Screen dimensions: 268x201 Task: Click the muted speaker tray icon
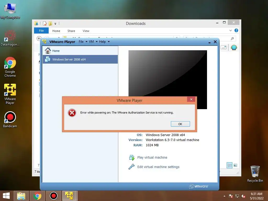tap(243, 196)
